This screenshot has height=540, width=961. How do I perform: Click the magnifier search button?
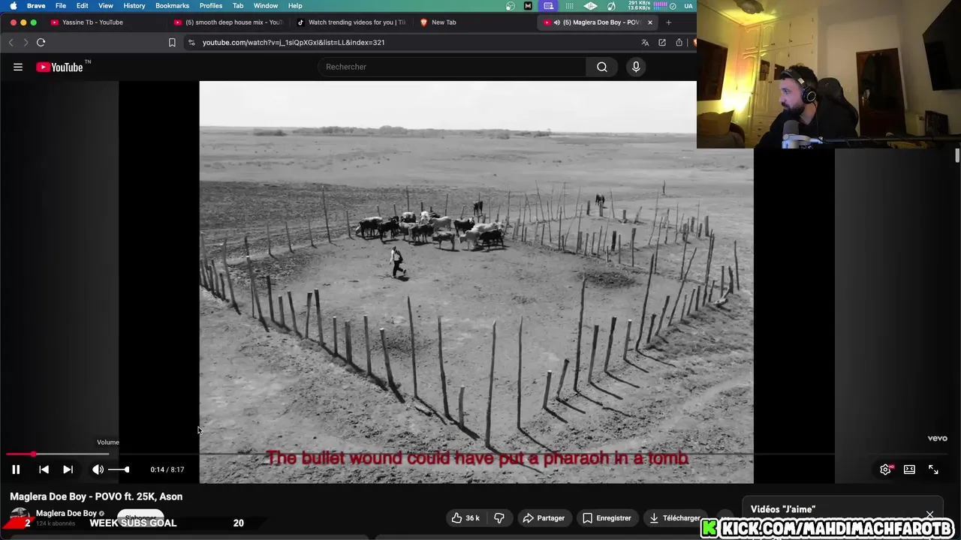[602, 67]
